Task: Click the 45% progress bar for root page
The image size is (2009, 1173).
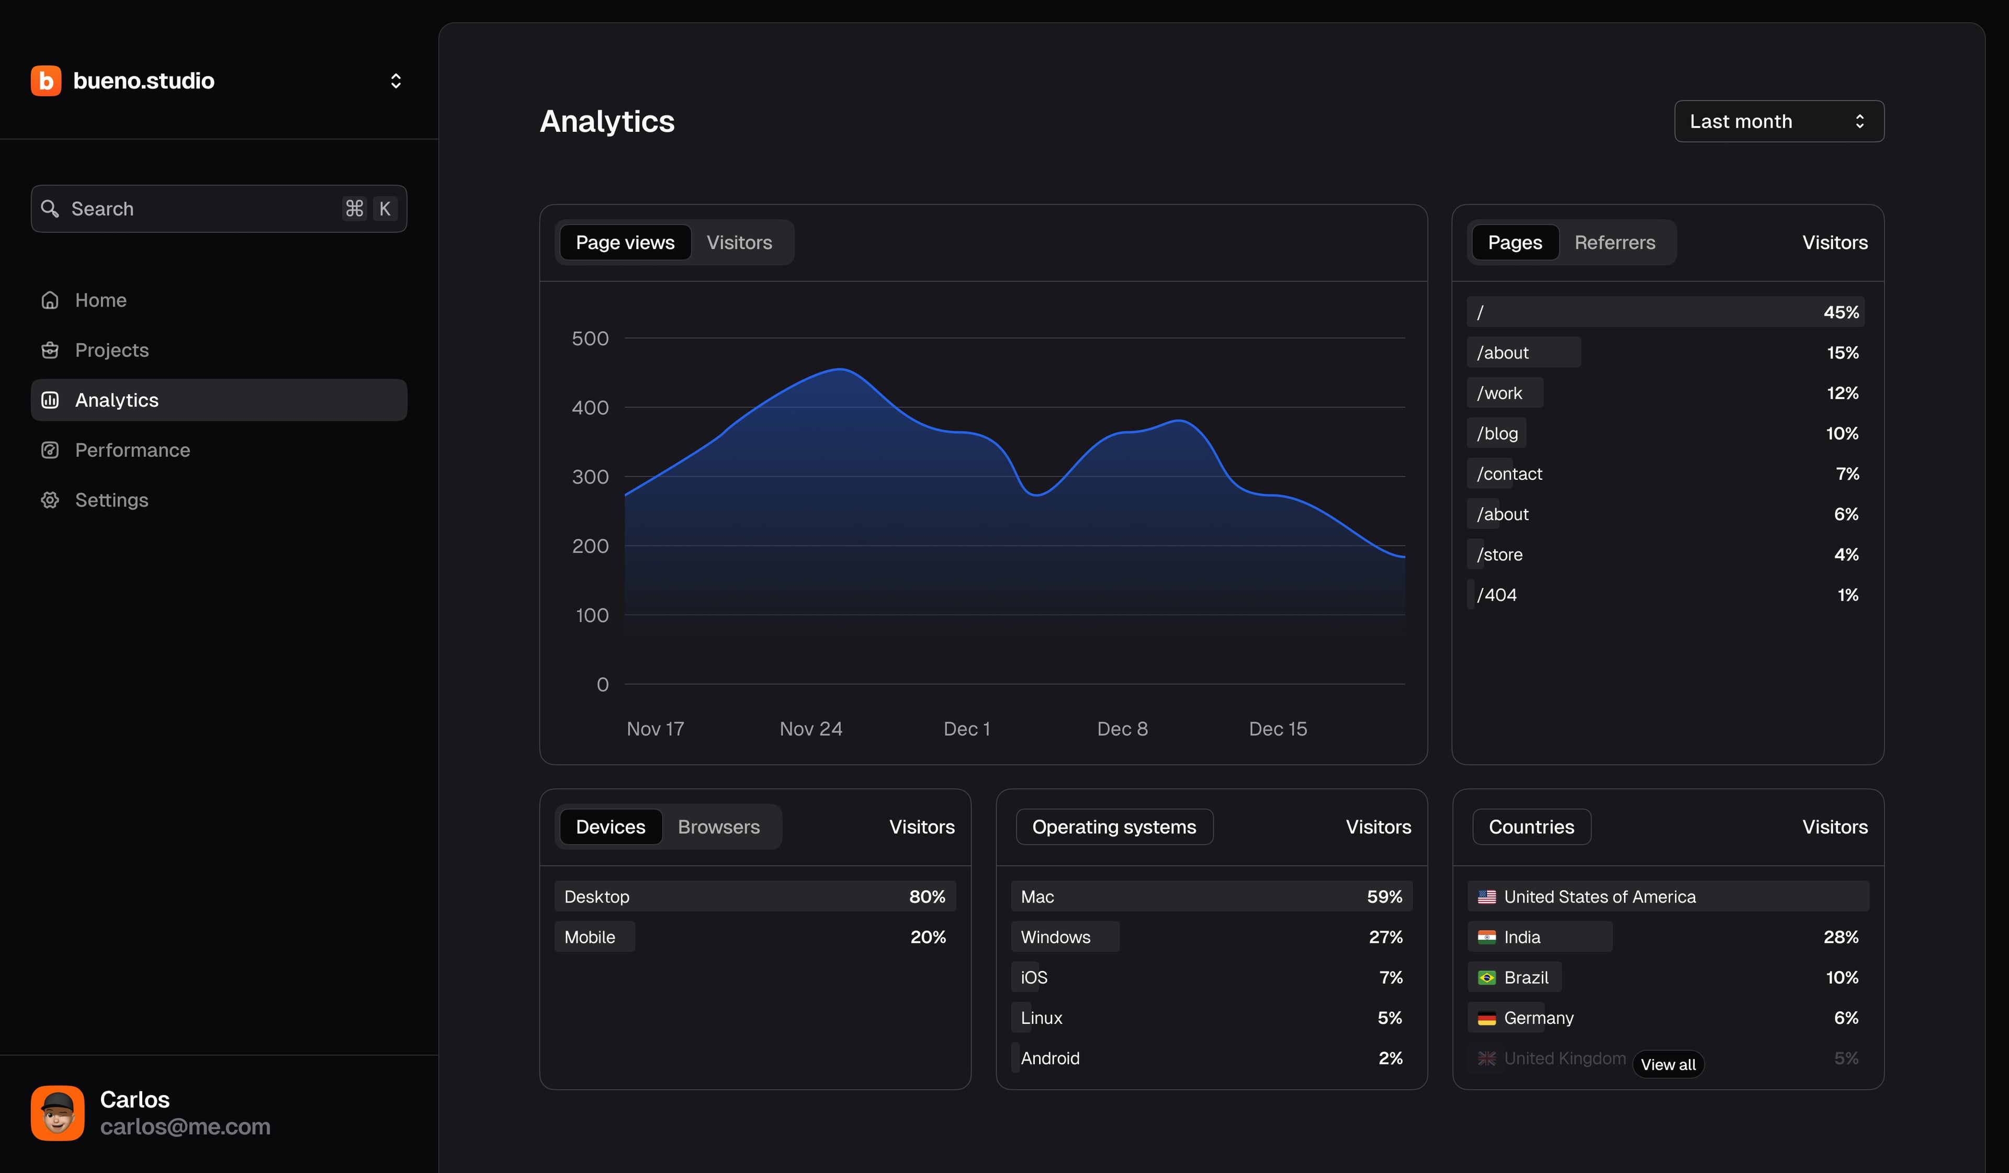Action: point(1665,312)
